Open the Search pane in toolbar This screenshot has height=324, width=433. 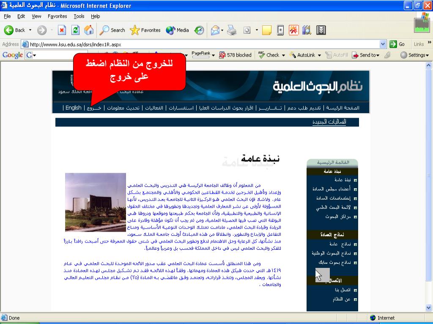[x=112, y=30]
